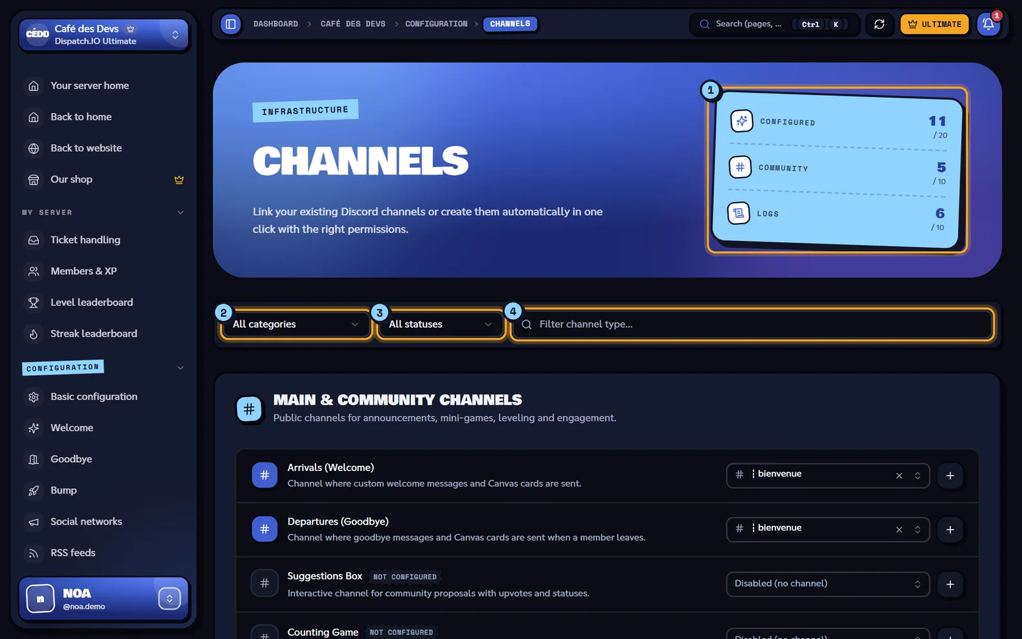Click the Level leaderboard trophy icon

click(x=34, y=303)
